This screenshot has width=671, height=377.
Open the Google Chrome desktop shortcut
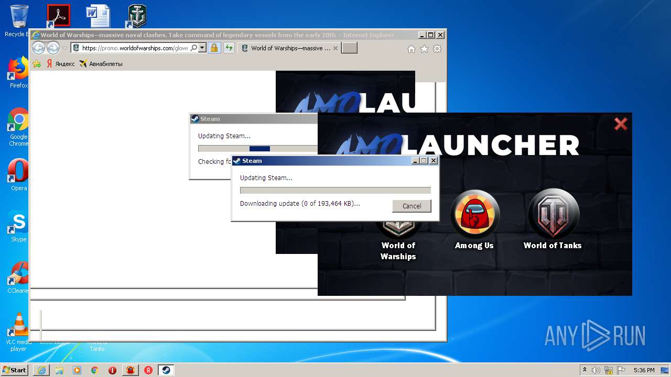(x=19, y=127)
